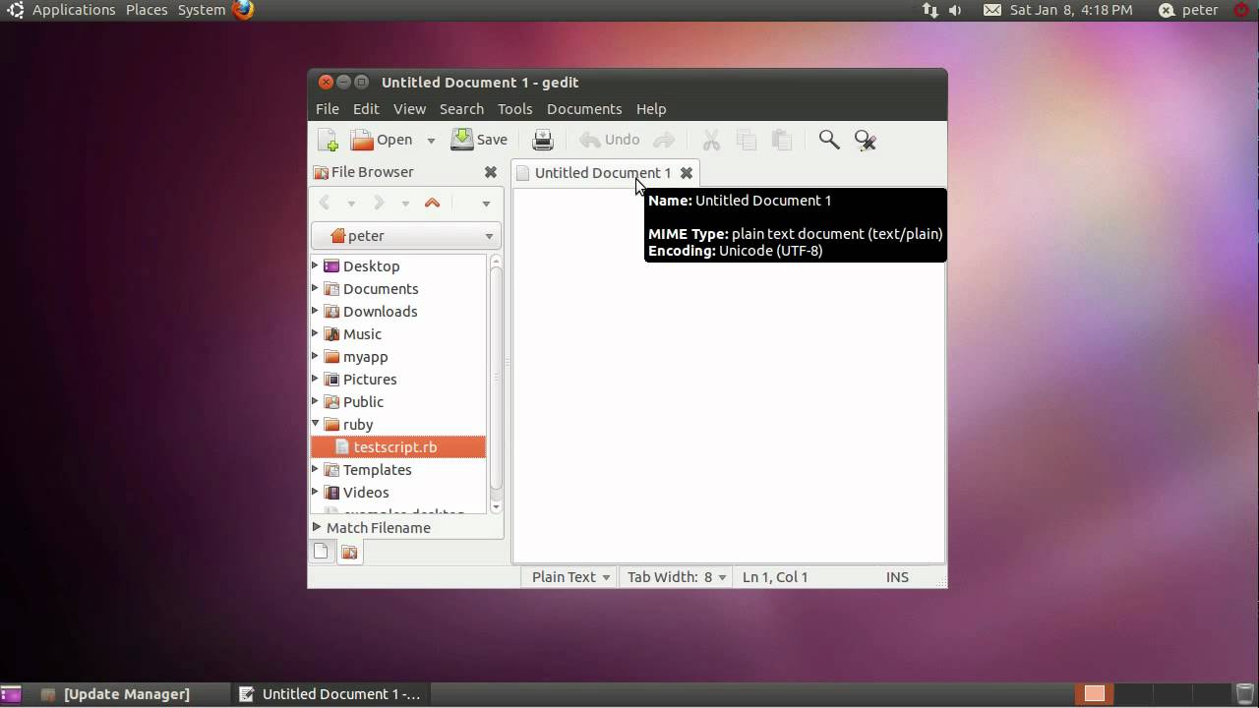The image size is (1259, 708).
Task: Open the recent files dropdown arrow
Action: [x=431, y=141]
